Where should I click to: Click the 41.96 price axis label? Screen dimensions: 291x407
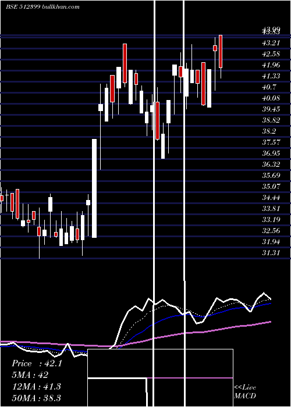tap(271, 65)
